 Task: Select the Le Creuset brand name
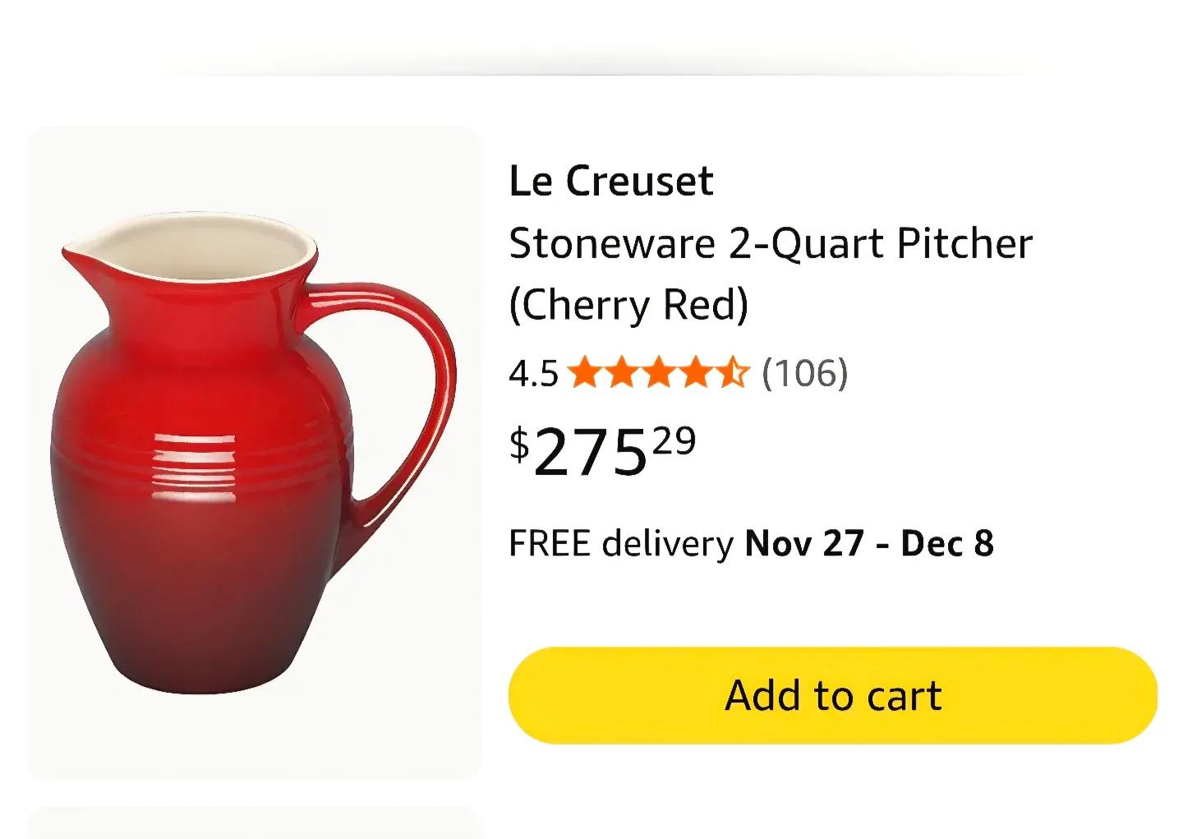pos(610,180)
